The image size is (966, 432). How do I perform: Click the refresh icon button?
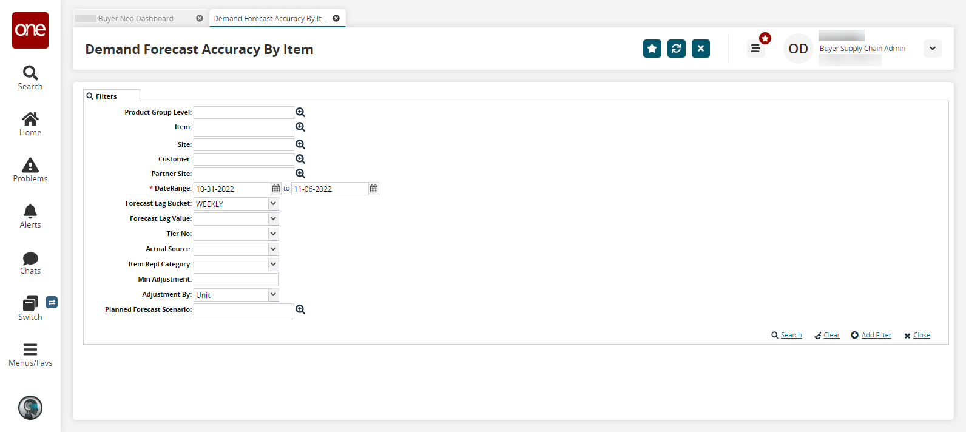point(677,49)
